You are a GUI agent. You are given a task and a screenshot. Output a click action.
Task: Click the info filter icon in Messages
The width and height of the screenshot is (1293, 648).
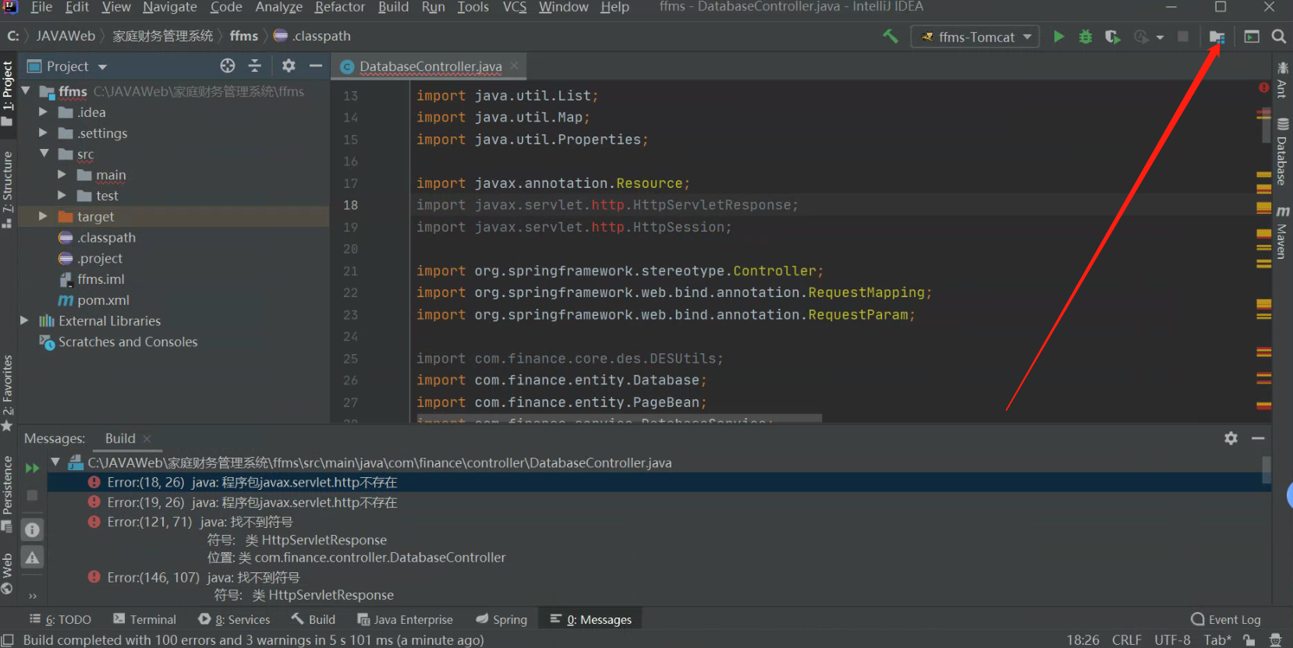tap(32, 530)
